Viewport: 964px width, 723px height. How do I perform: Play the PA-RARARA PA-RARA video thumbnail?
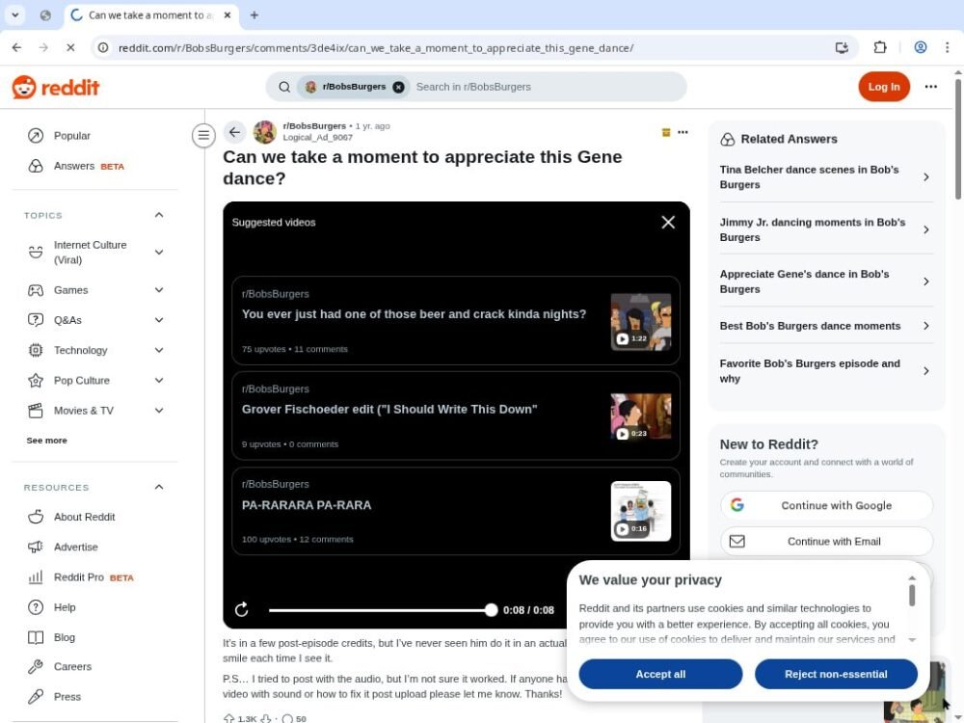click(640, 511)
